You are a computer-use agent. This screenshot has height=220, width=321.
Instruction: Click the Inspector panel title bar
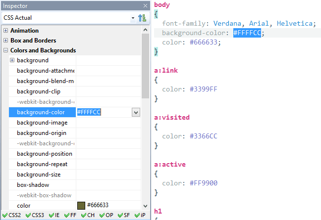point(75,6)
